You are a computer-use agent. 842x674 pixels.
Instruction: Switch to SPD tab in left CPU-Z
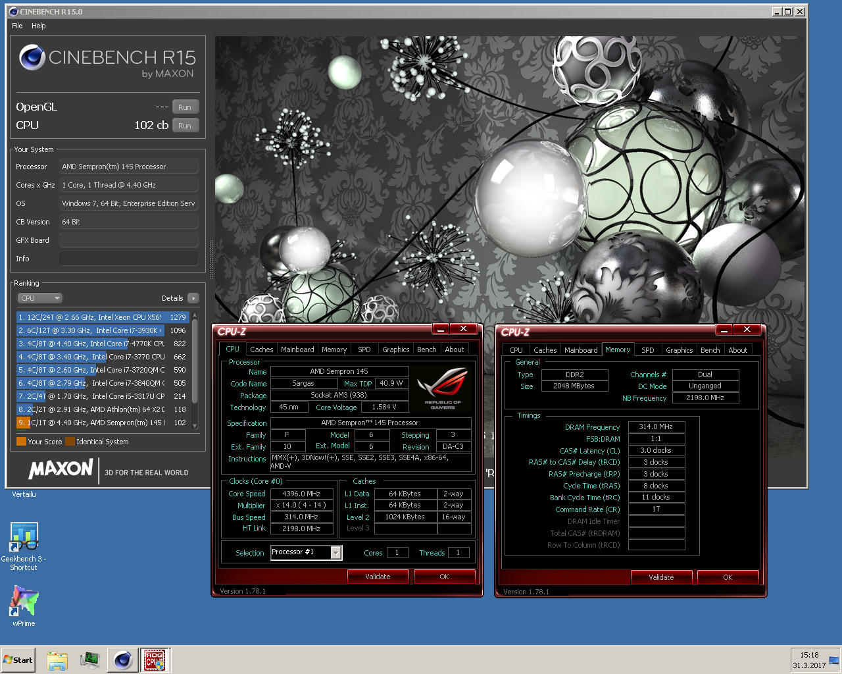coord(364,350)
